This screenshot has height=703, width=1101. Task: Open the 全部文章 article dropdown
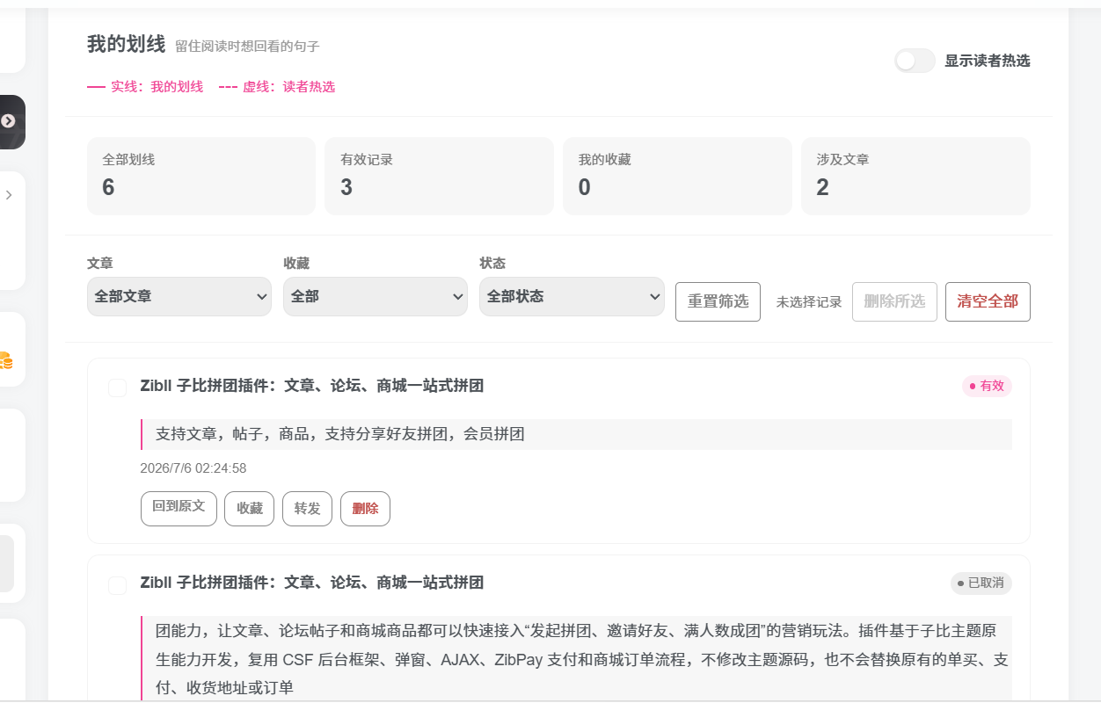click(179, 296)
